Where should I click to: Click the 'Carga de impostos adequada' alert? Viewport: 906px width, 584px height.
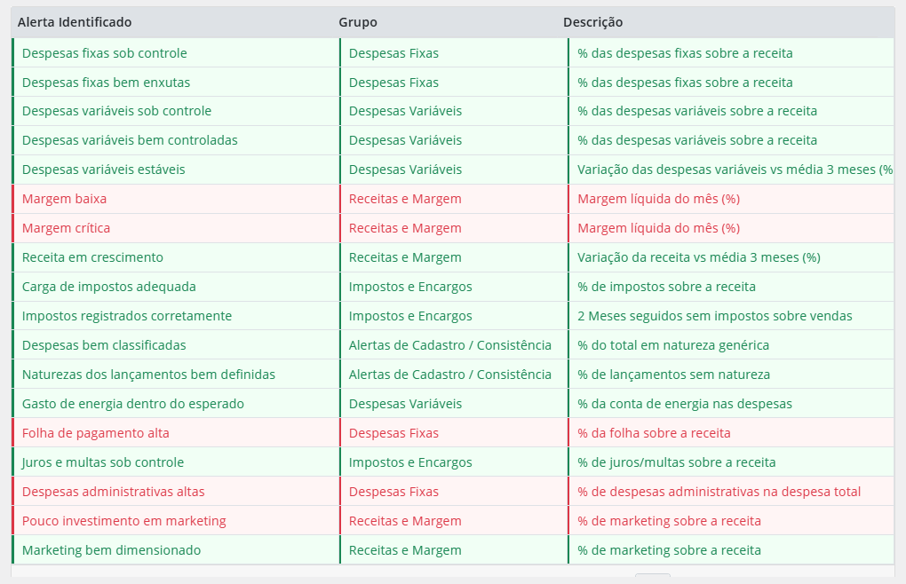coord(108,287)
